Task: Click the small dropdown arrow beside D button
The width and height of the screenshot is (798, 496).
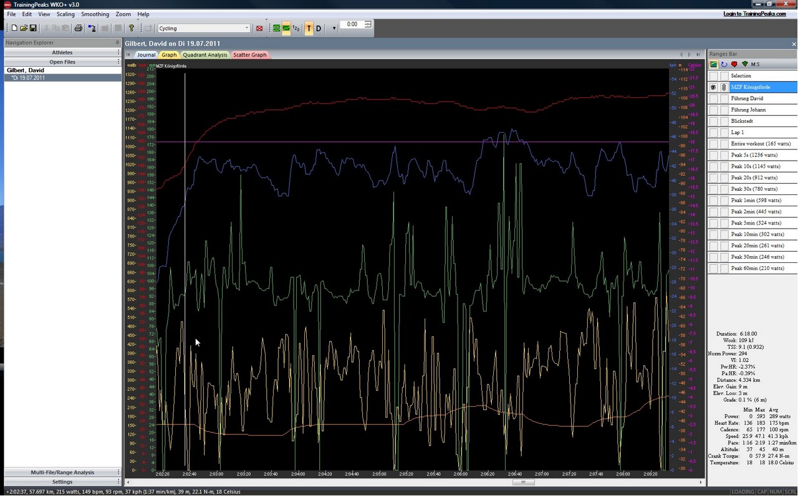Action: tap(334, 28)
